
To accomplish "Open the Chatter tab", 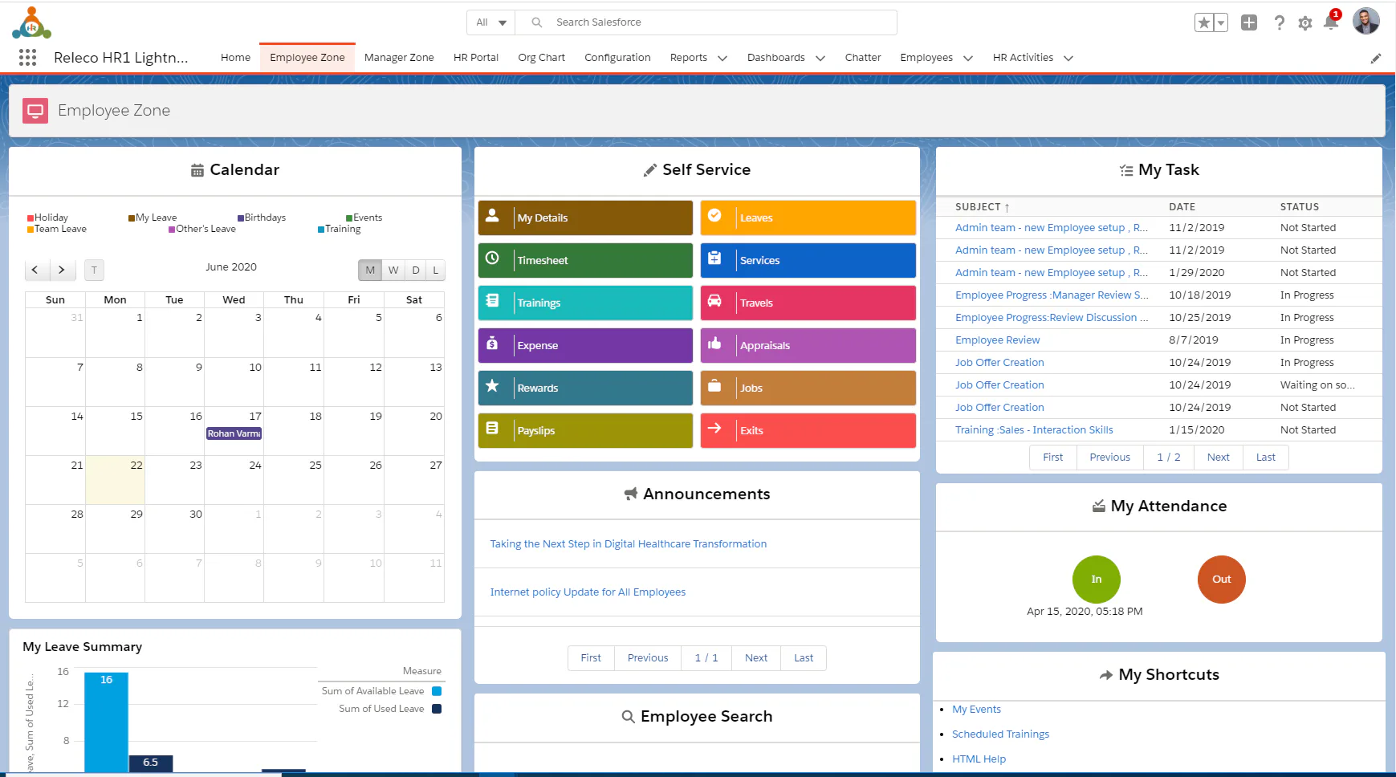I will pyautogui.click(x=863, y=58).
